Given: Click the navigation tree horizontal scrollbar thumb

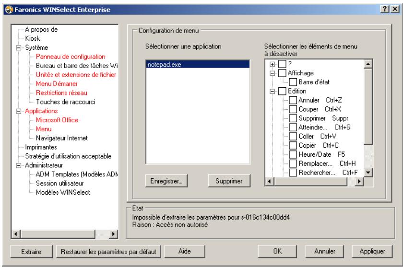Looking at the screenshot, I should click(58, 234).
